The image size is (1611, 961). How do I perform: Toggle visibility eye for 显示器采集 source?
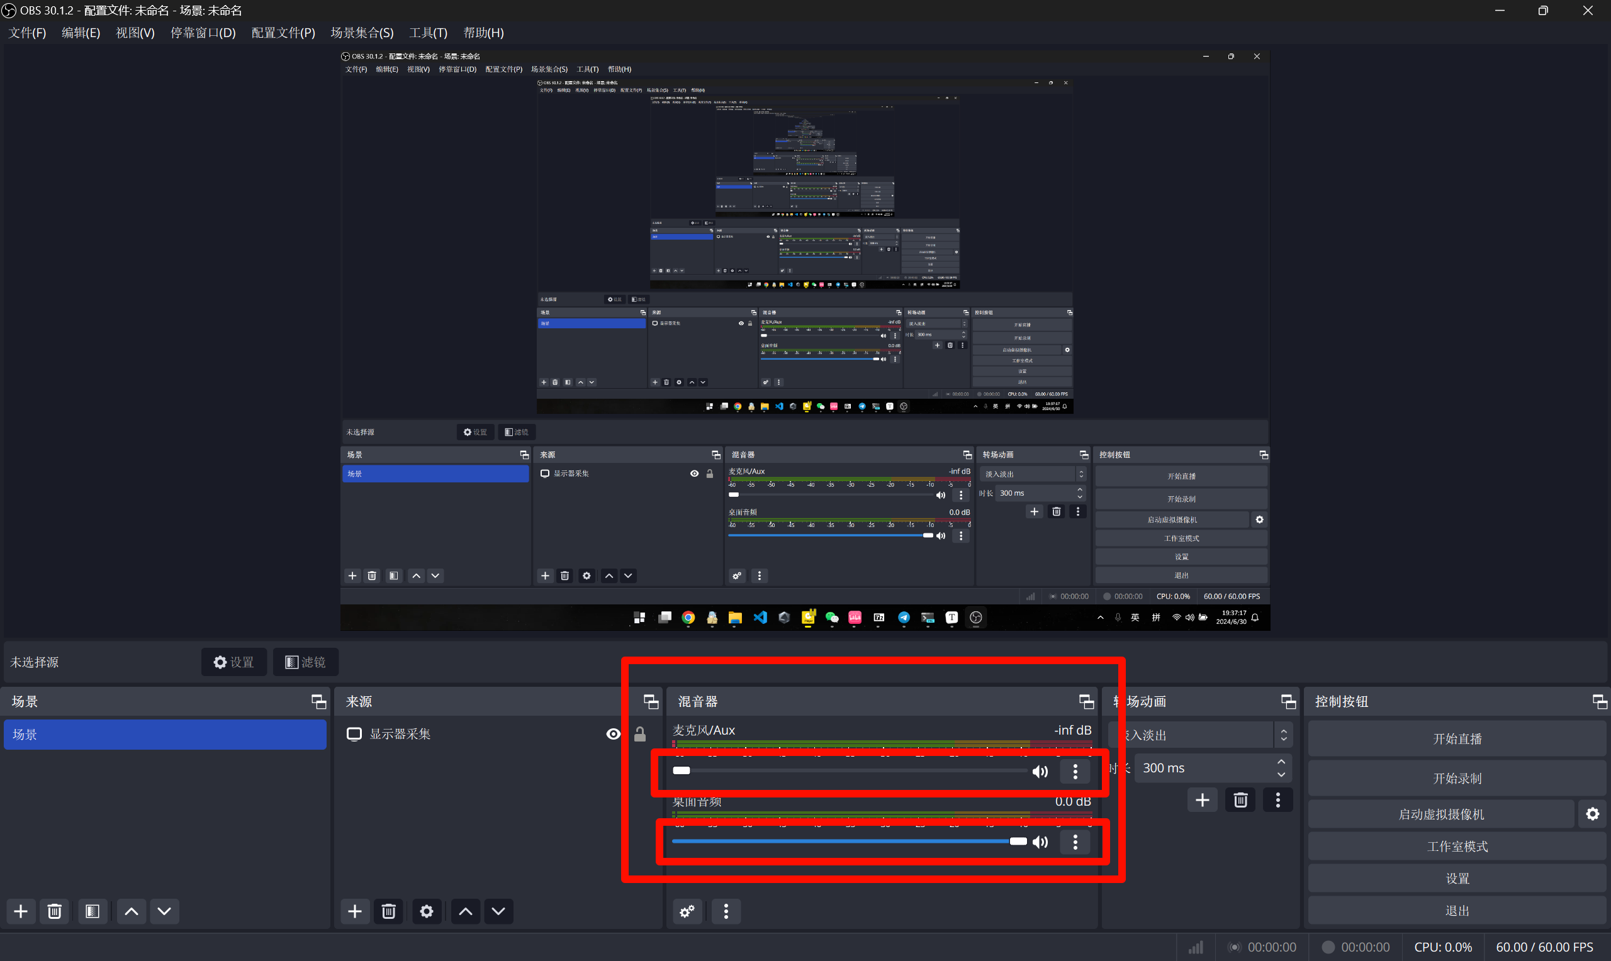pyautogui.click(x=613, y=734)
